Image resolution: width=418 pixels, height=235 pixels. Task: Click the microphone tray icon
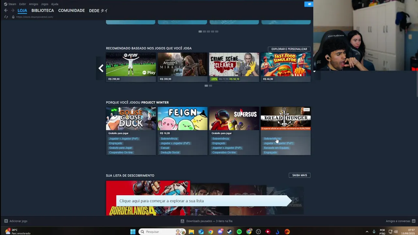374,232
